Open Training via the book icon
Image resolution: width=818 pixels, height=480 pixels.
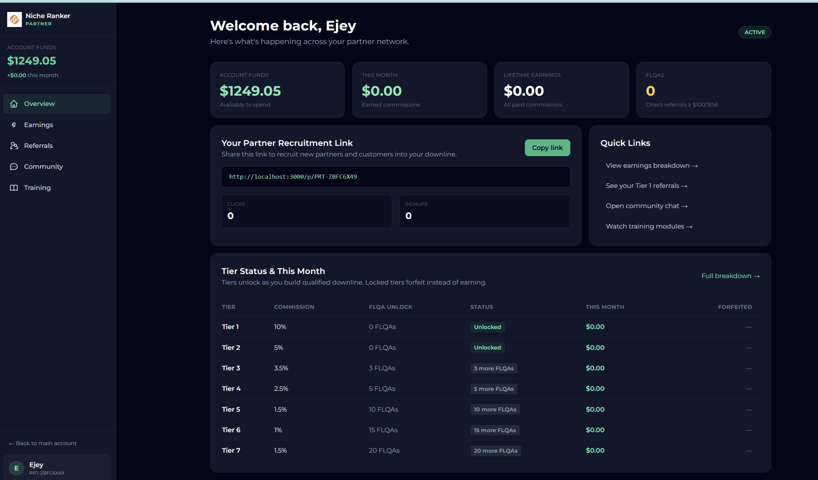[x=14, y=188]
